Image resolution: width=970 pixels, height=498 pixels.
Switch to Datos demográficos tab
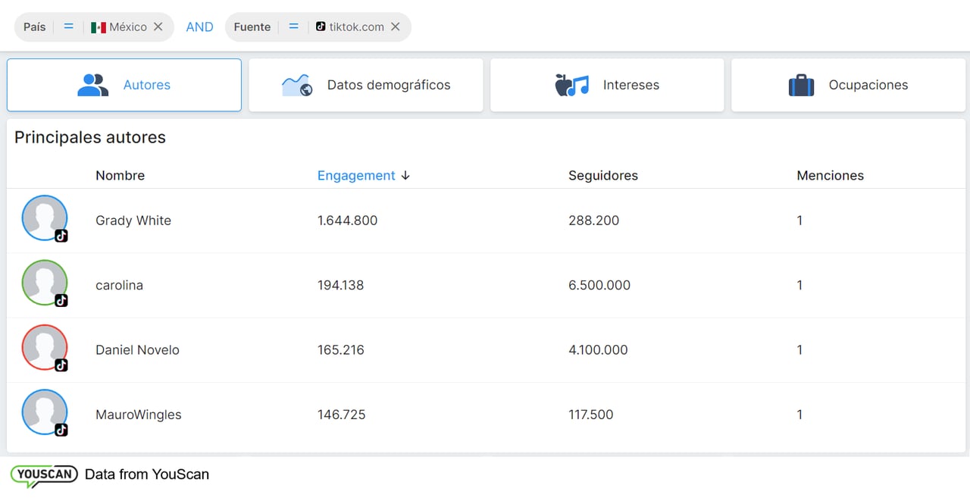pyautogui.click(x=366, y=85)
